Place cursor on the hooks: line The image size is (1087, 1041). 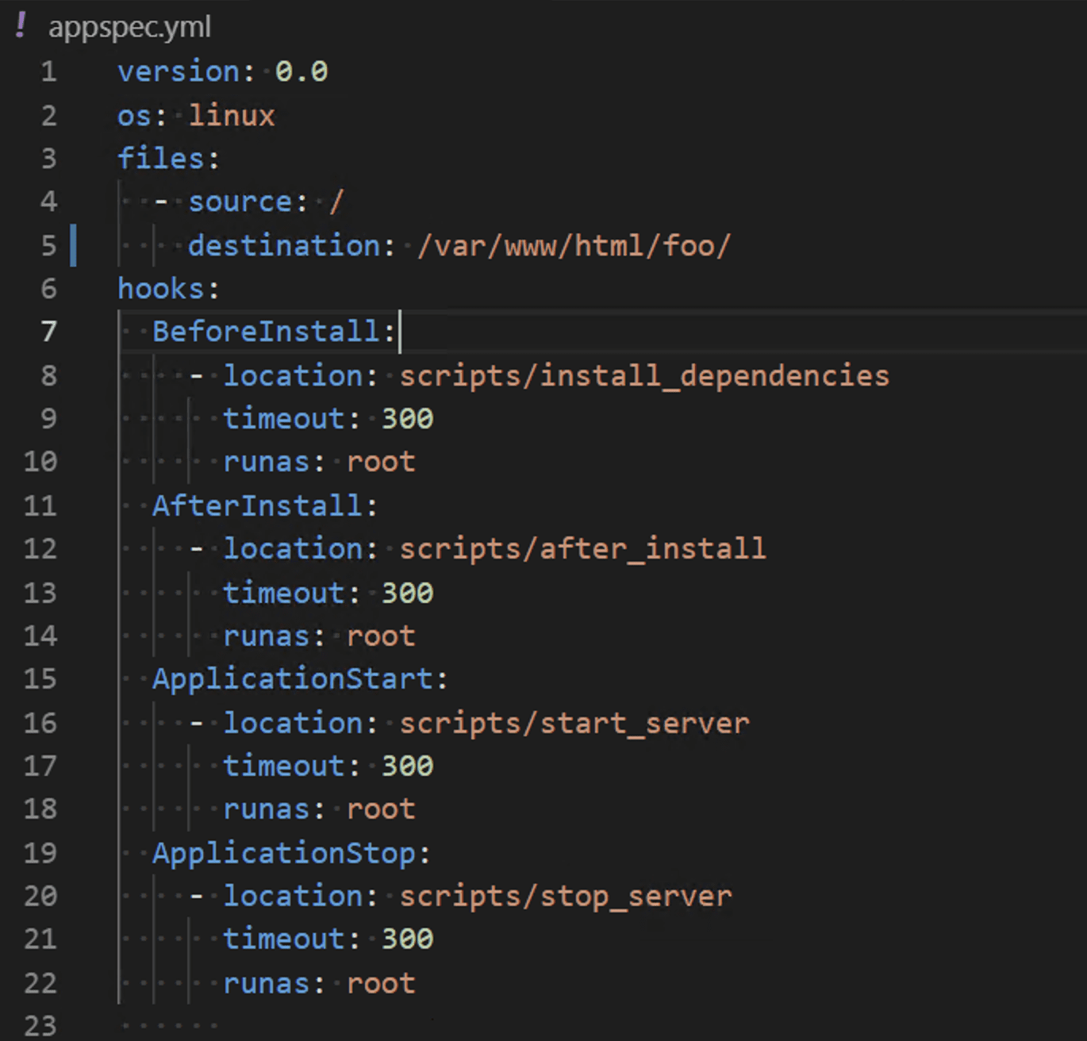167,288
